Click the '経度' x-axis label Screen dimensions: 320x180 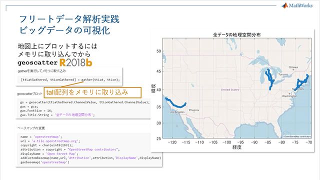237,147
